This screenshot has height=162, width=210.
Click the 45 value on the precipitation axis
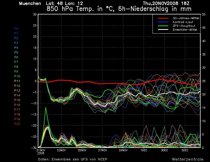[x=204, y=28]
